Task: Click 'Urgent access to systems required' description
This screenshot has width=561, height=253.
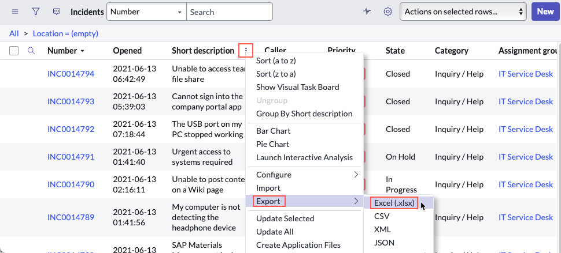Action: coord(202,157)
